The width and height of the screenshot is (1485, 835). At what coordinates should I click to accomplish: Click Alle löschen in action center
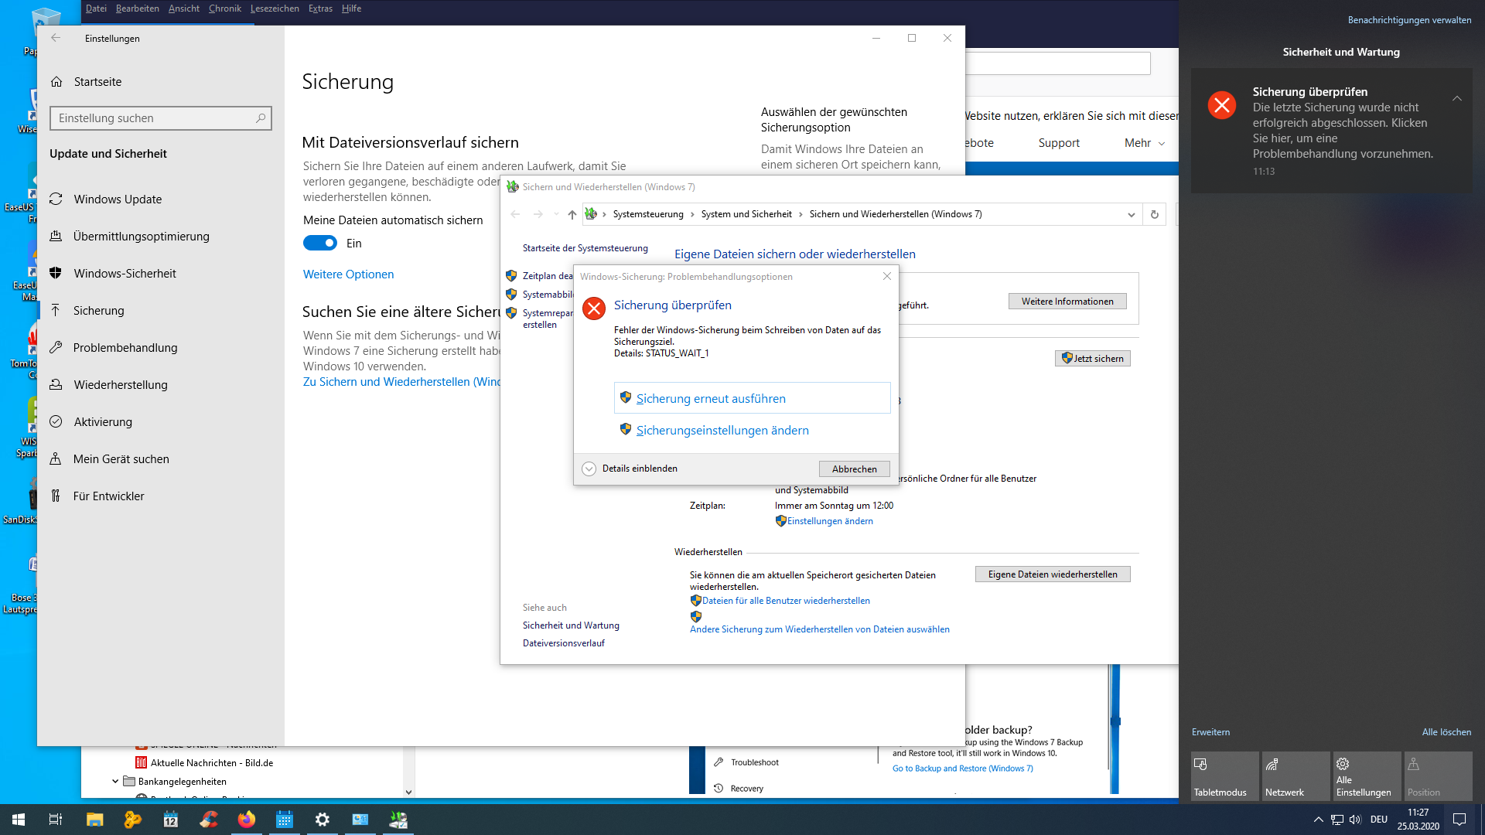1446,732
